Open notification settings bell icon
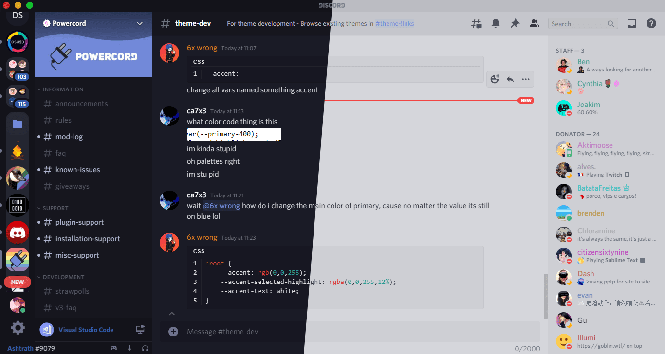 (496, 23)
